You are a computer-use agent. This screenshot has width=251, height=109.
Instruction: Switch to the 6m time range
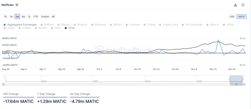tap(24, 16)
